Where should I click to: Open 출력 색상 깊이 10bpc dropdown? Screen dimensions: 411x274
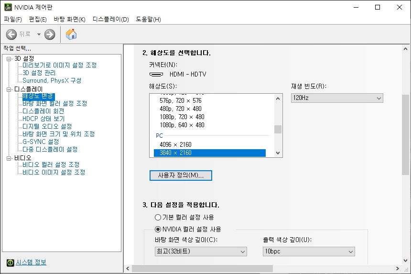point(309,252)
